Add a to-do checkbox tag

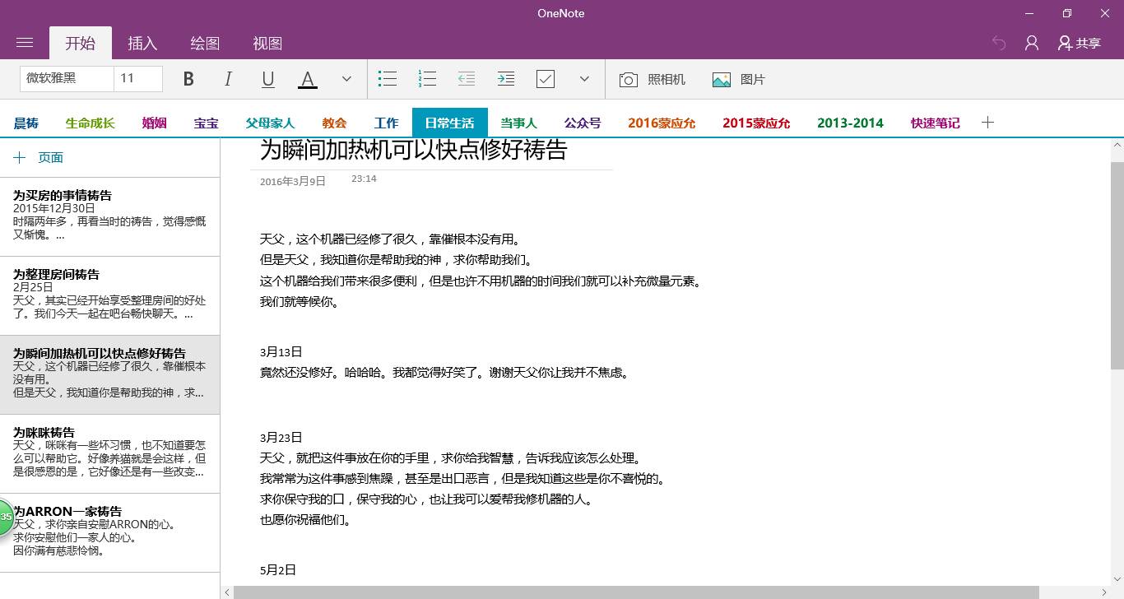click(546, 79)
